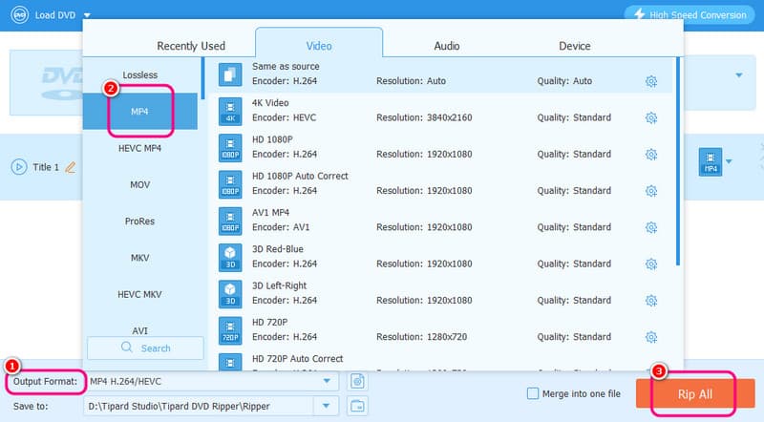Click the Title 1 label
Screen dimensions: 764x422
coord(46,167)
